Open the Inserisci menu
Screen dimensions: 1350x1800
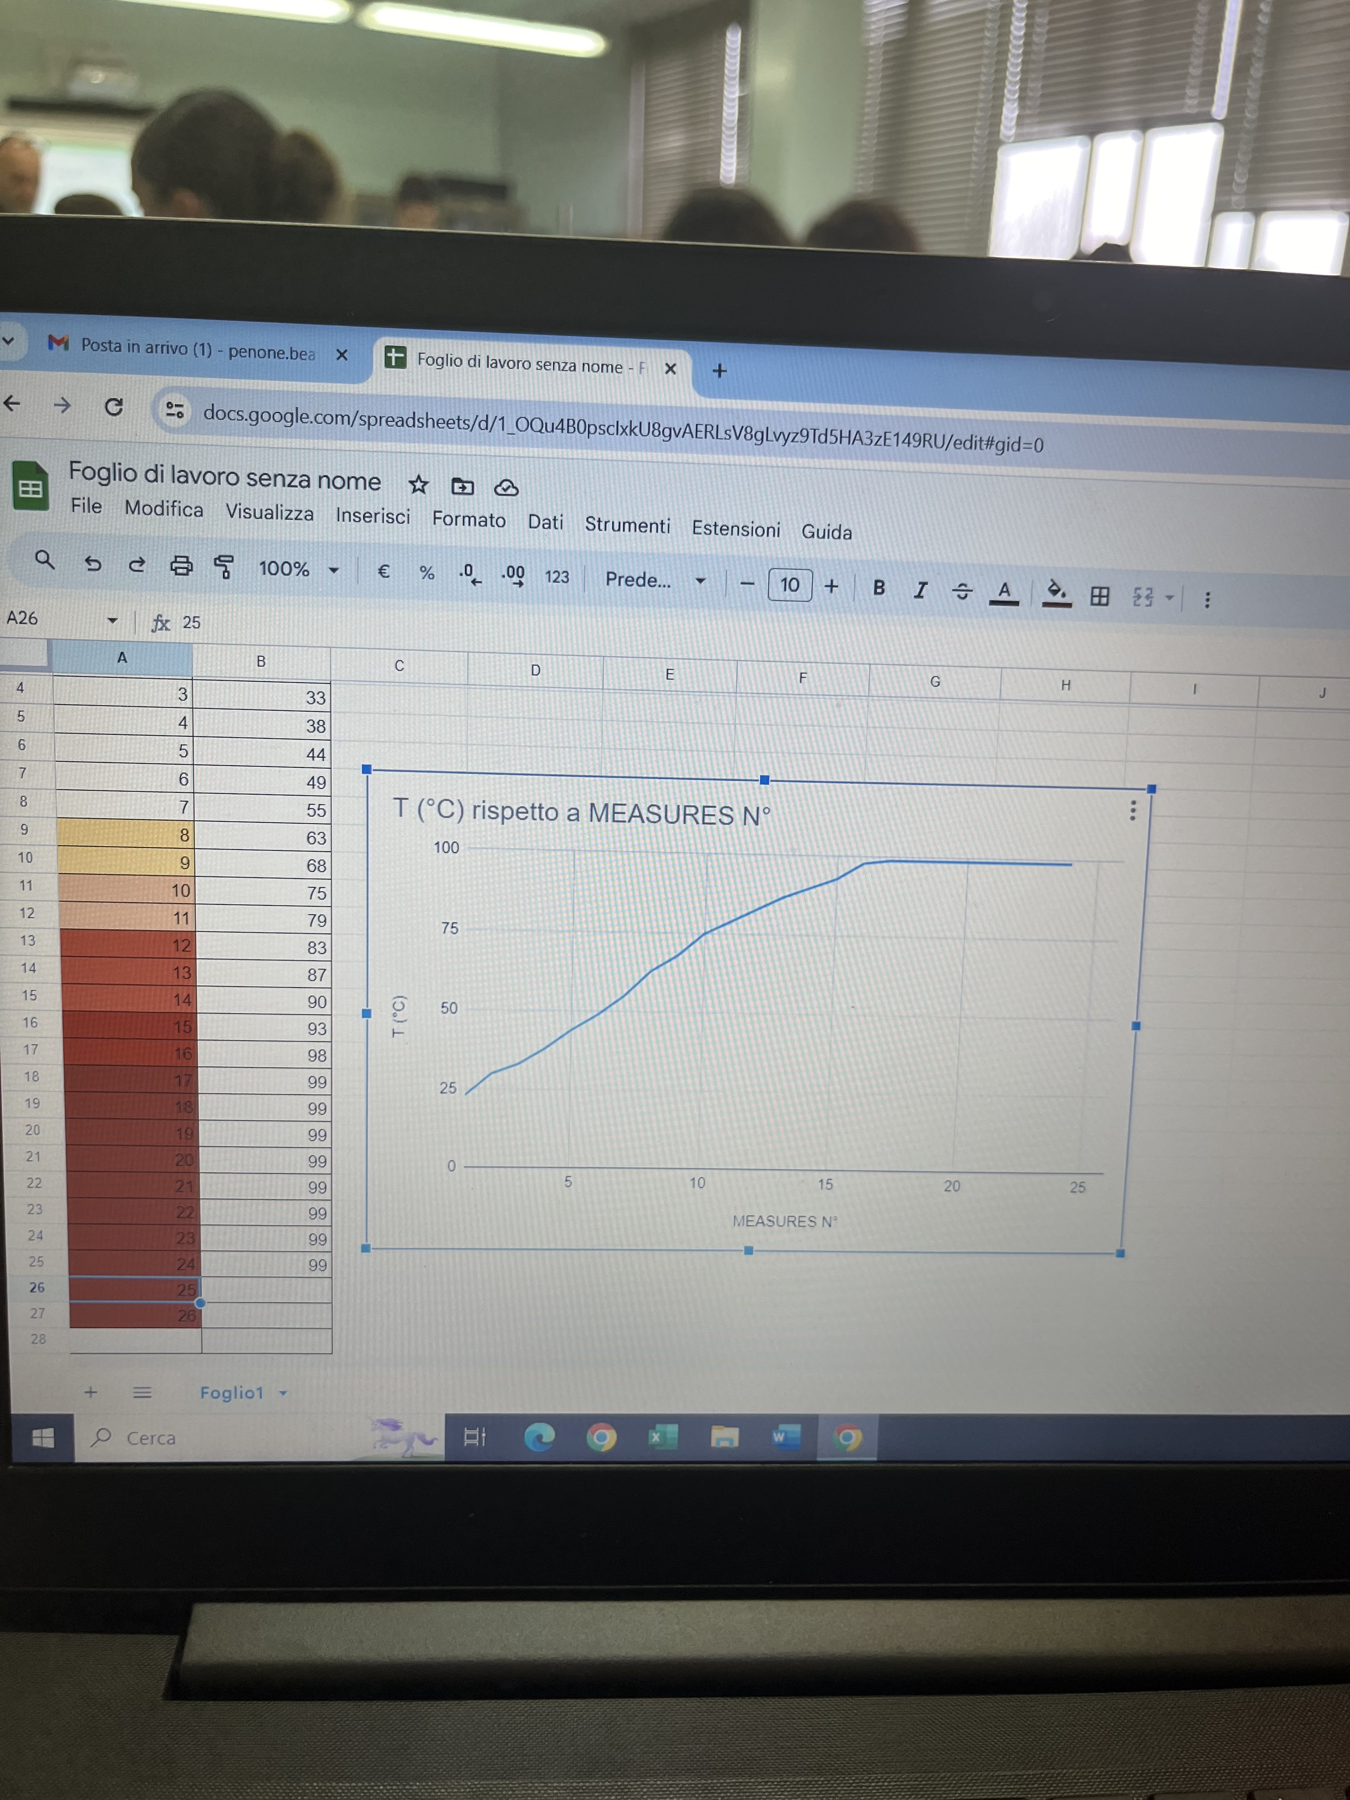click(x=373, y=516)
